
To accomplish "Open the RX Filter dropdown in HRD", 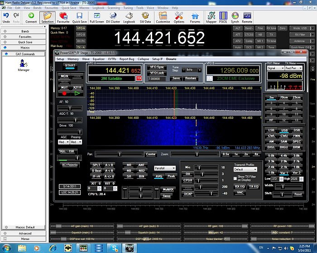I will point(302,34).
